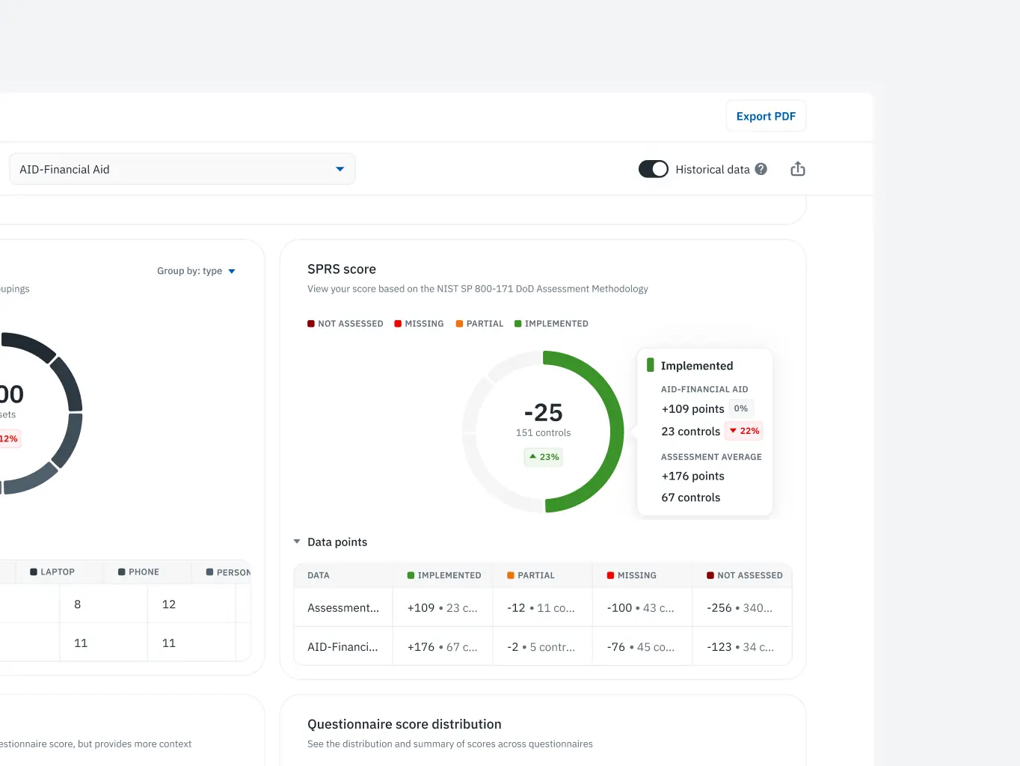Open the Historical data help tooltip icon
Image resolution: width=1020 pixels, height=766 pixels.
(761, 169)
